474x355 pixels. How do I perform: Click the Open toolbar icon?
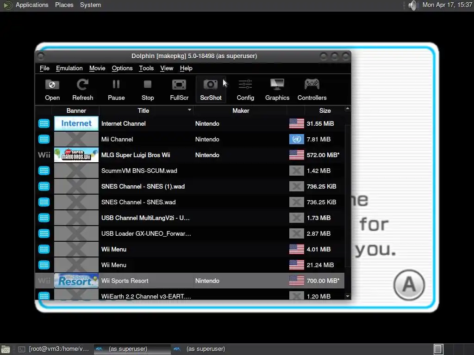pyautogui.click(x=52, y=90)
